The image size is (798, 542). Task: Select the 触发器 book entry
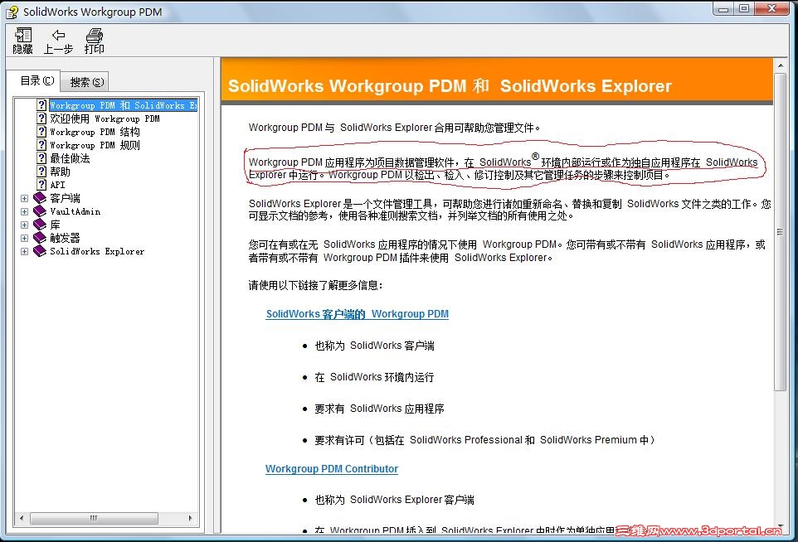(66, 238)
